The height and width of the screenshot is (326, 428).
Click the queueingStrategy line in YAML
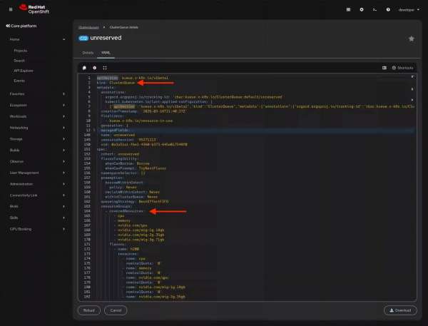click(135, 201)
